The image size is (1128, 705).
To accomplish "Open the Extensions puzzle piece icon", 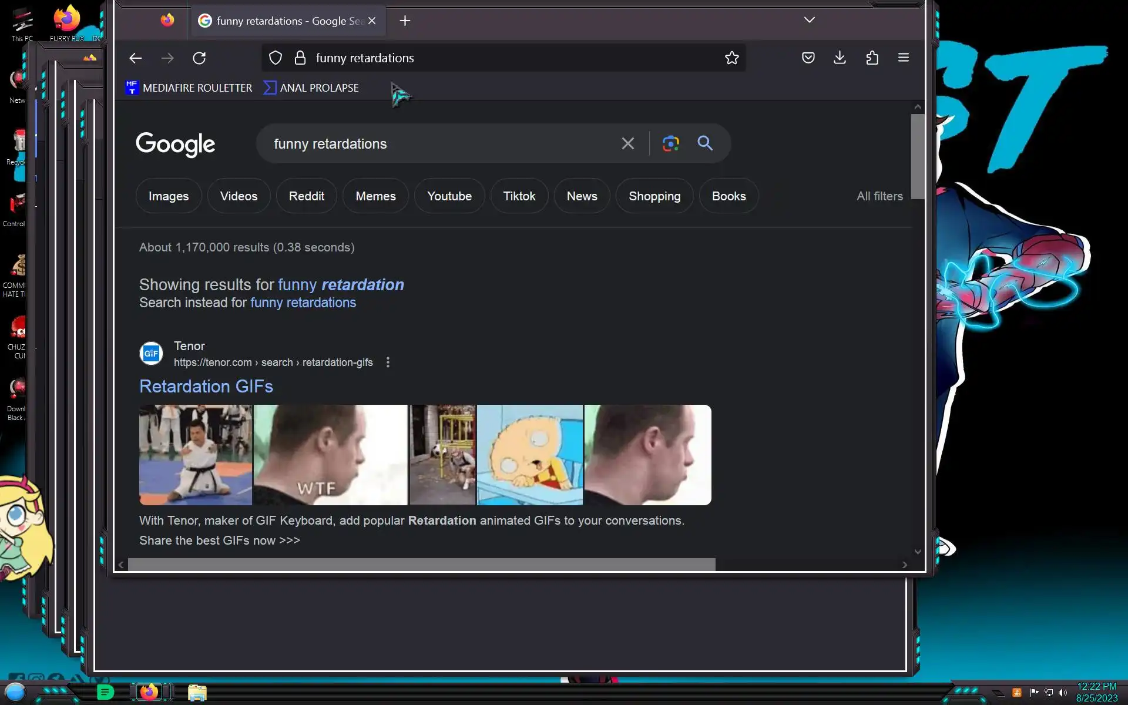I will point(872,58).
